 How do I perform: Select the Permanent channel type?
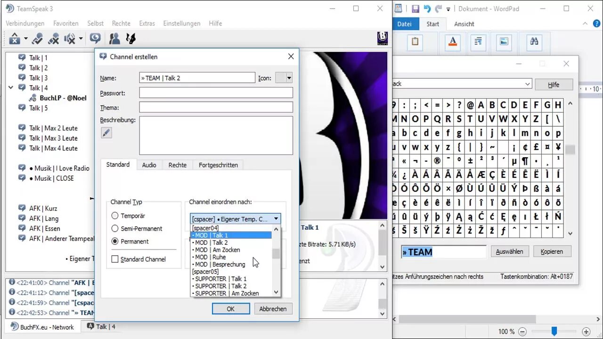tap(115, 241)
